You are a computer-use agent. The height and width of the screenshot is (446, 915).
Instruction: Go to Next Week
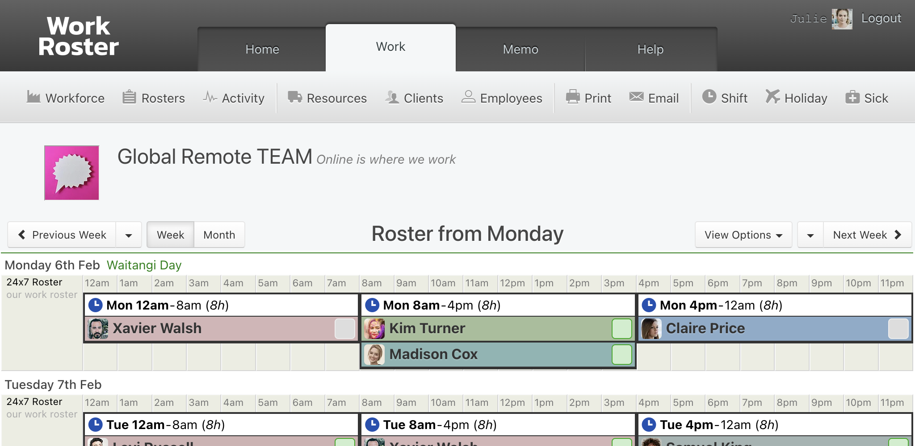867,235
